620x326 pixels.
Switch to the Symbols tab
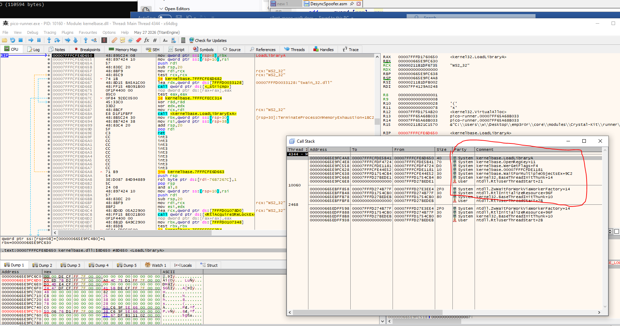pyautogui.click(x=203, y=50)
